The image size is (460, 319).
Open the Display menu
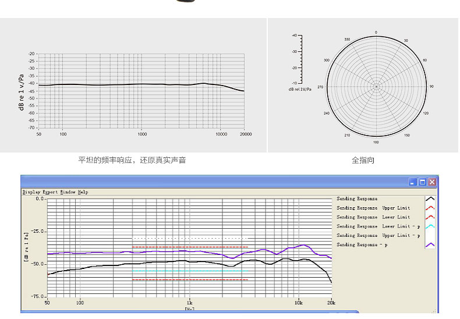pyautogui.click(x=31, y=192)
